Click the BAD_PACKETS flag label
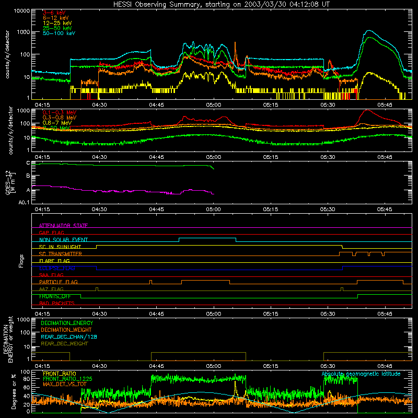The image size is (418, 418). coord(57,303)
